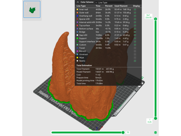
Task: Click the bright green Support swatch
Action: click(x=77, y=38)
